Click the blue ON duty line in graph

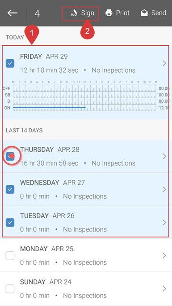point(49,108)
